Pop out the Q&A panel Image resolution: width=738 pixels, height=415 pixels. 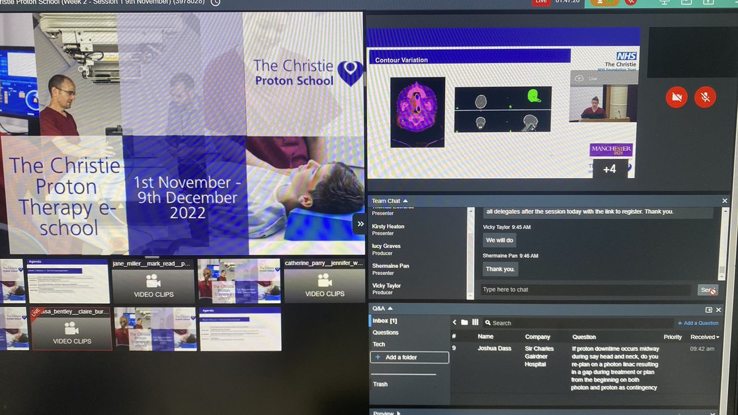[708, 310]
